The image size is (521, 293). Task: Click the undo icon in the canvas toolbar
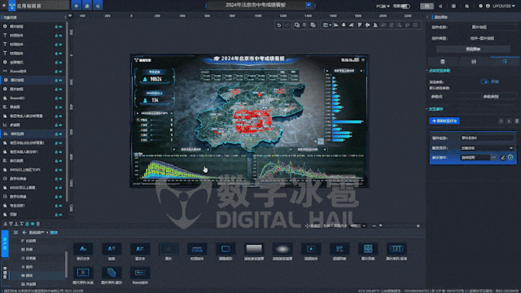[x=278, y=25]
